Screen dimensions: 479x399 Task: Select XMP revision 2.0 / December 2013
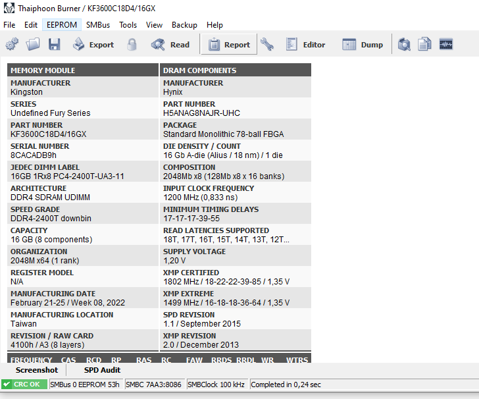(201, 345)
